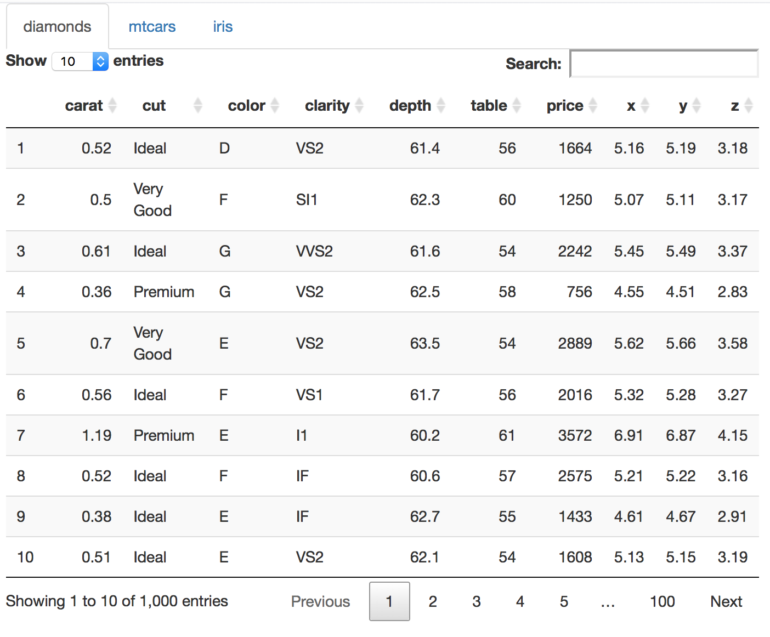
Task: Go to page 2 of results
Action: [433, 601]
